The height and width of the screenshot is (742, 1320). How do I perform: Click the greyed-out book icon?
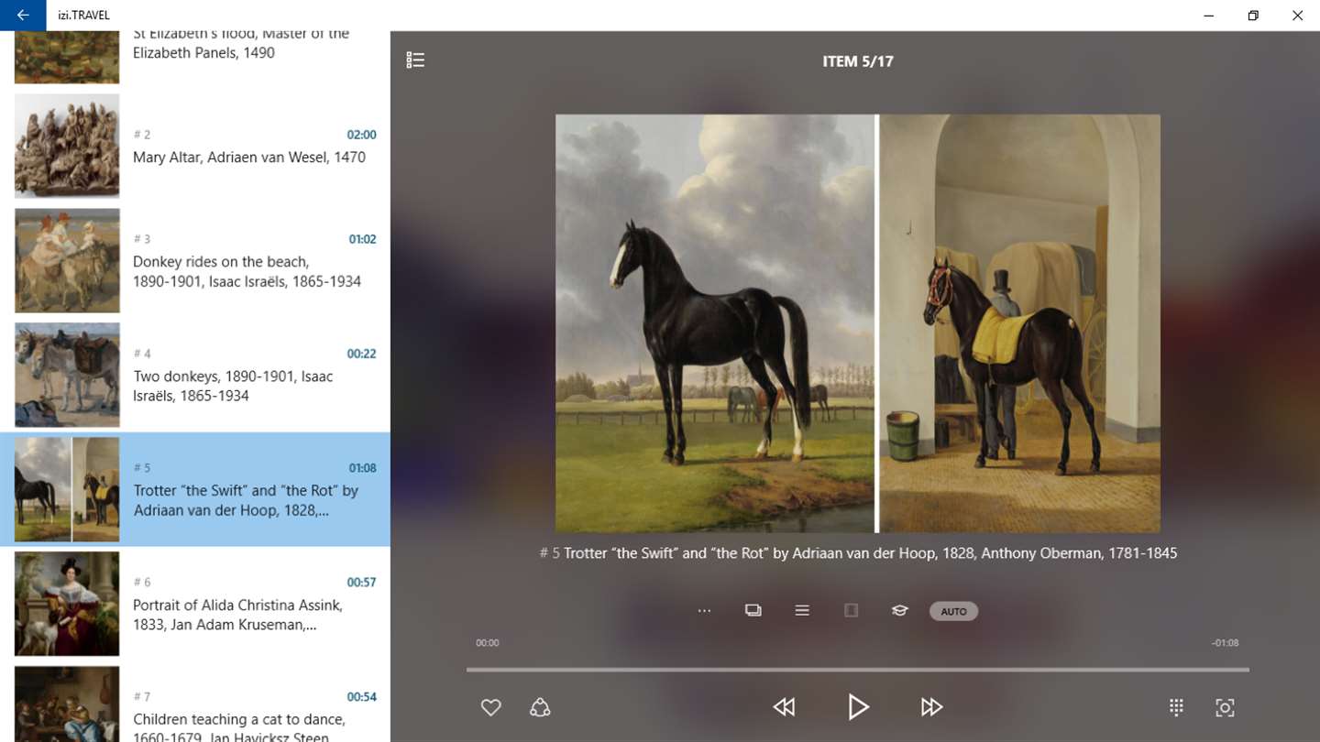(851, 611)
